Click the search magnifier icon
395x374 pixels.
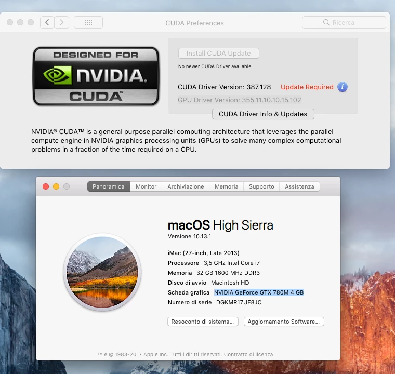(326, 22)
